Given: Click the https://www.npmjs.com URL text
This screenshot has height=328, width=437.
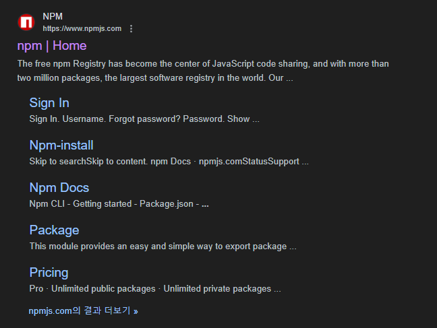Looking at the screenshot, I should pyautogui.click(x=82, y=29).
